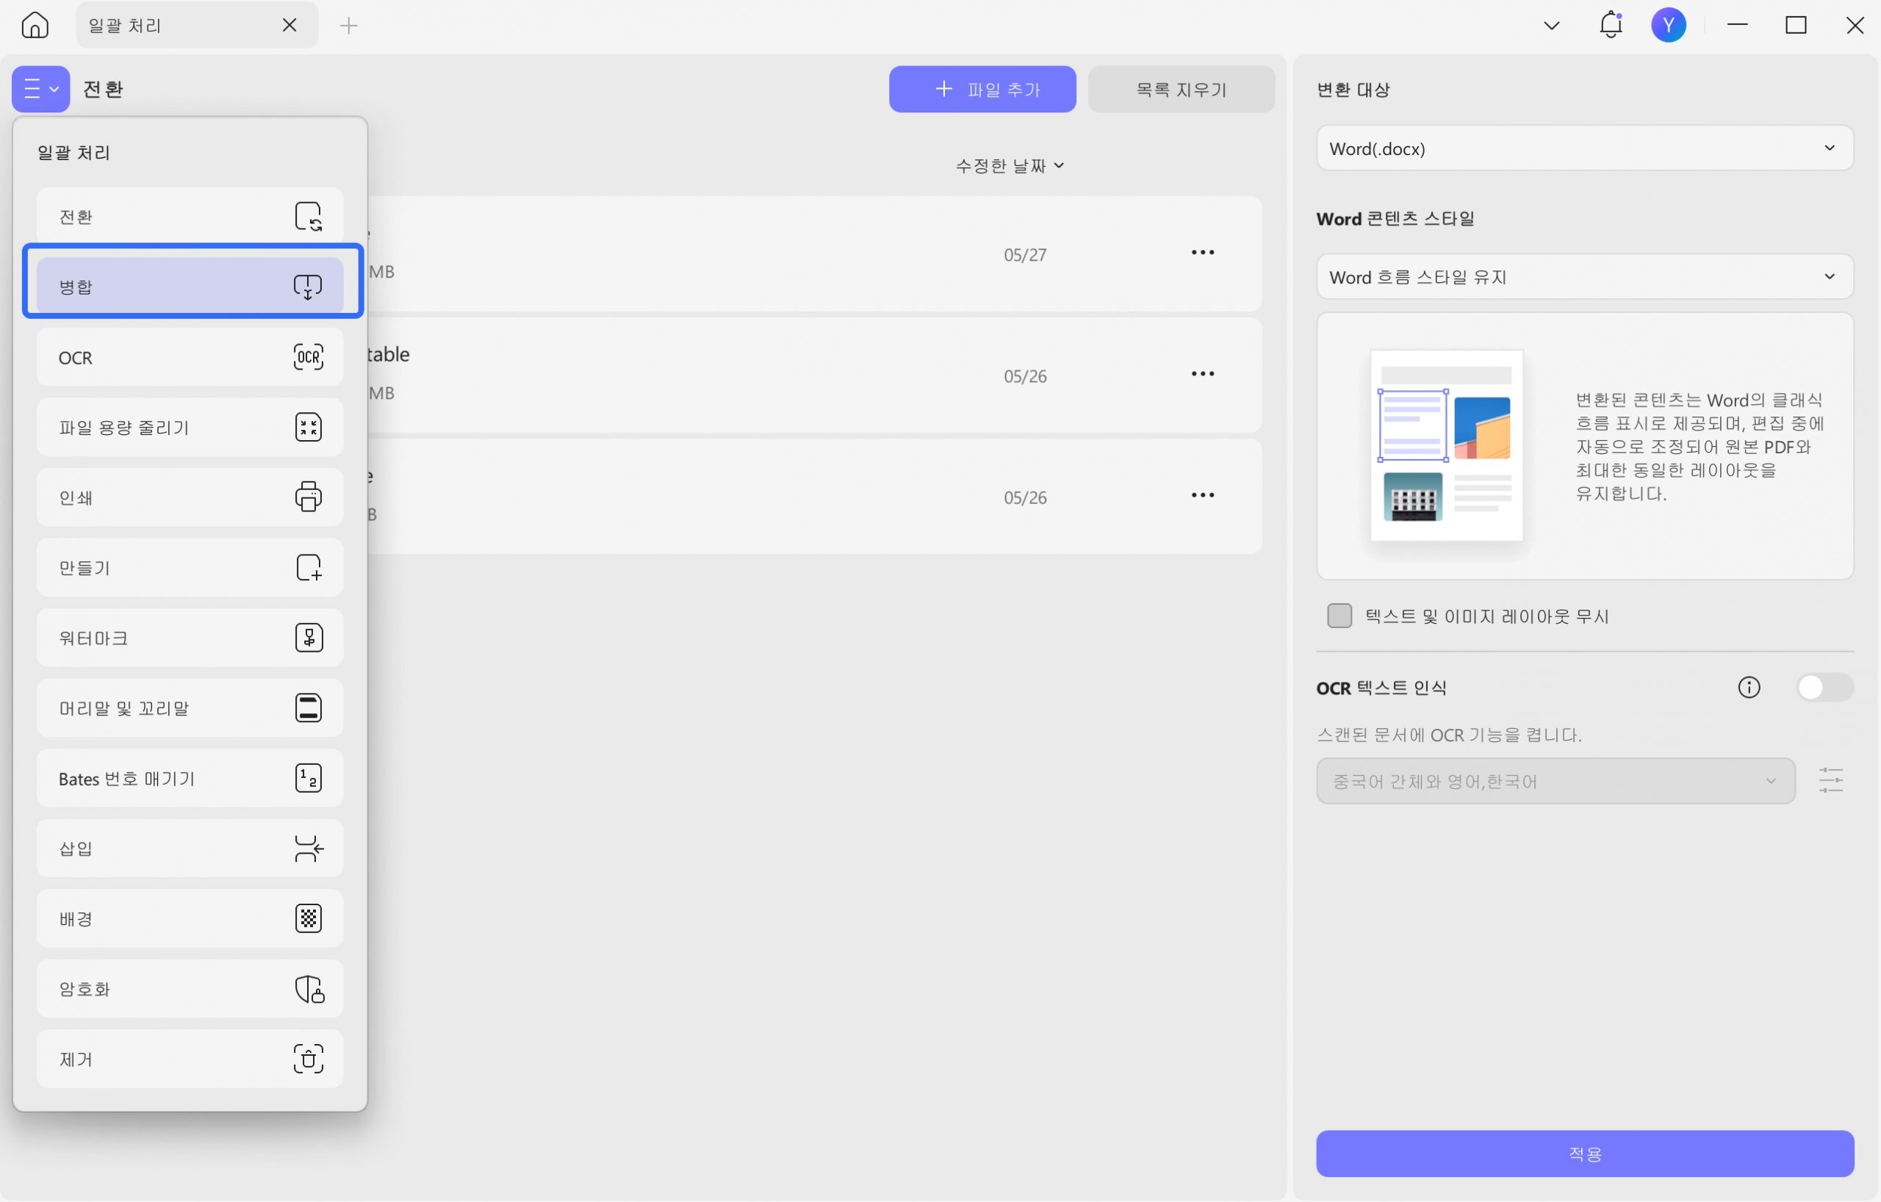Viewport: 1881px width, 1202px height.
Task: Select 파일 용량 줄이기 menu entry
Action: coord(190,427)
